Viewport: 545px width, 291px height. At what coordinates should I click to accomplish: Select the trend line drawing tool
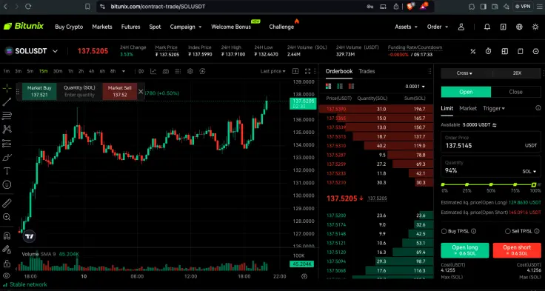coord(7,102)
